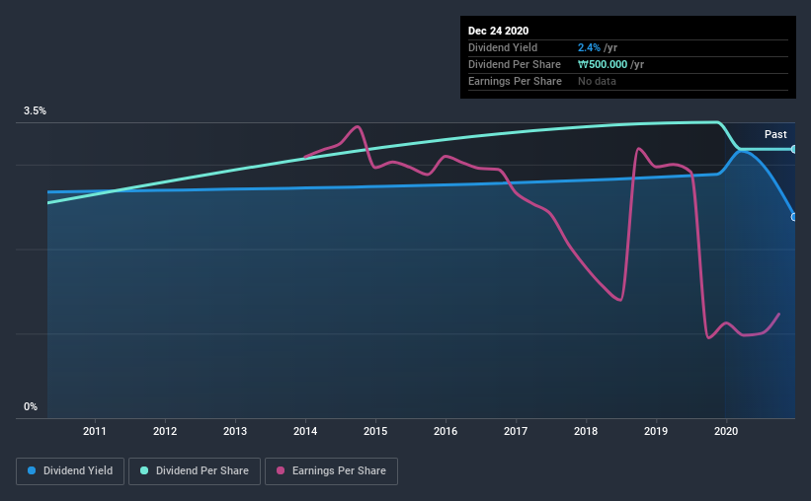
Task: Click the 2.4% Dividend Yield tooltip value
Action: [x=589, y=47]
